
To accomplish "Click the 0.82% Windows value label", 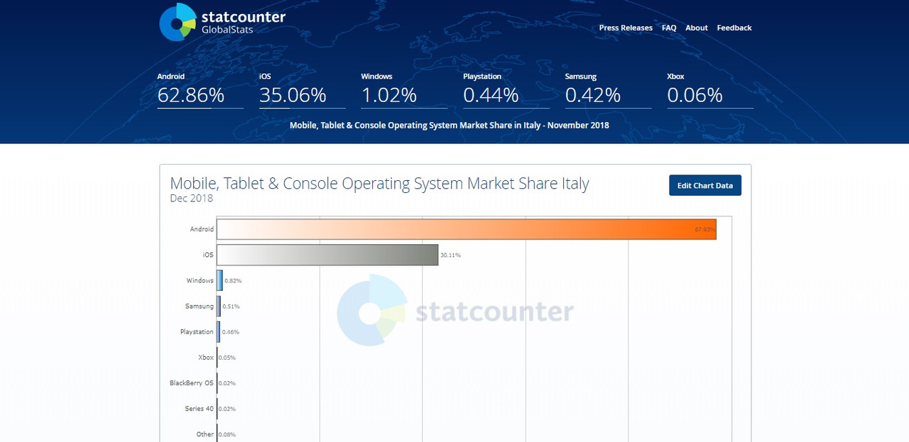I will (233, 281).
